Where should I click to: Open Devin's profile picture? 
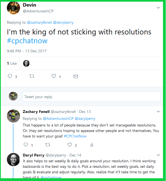13,8
